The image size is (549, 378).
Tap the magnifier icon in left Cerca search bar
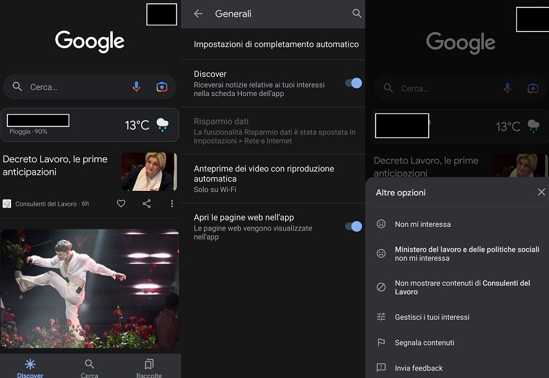point(17,87)
